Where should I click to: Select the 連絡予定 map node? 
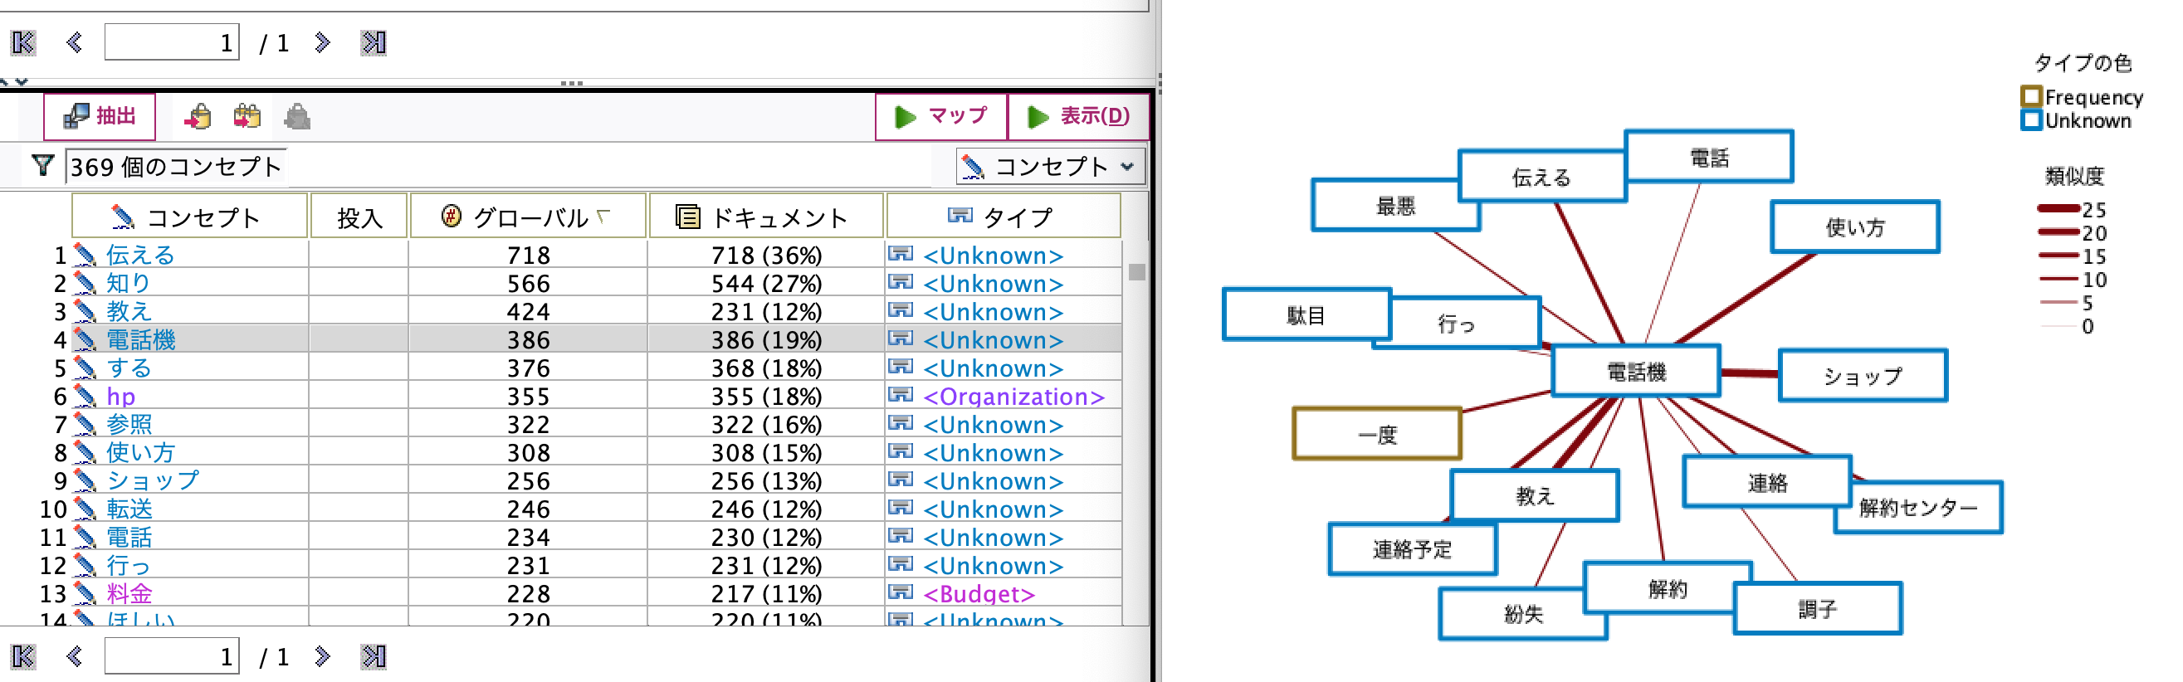(x=1413, y=550)
